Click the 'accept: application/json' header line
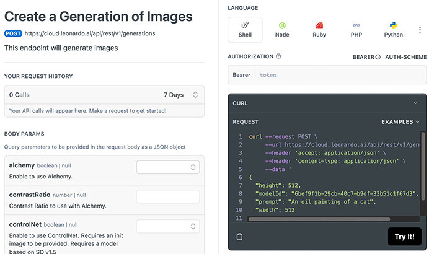Viewport: 434px width, 254px height. 325,153
